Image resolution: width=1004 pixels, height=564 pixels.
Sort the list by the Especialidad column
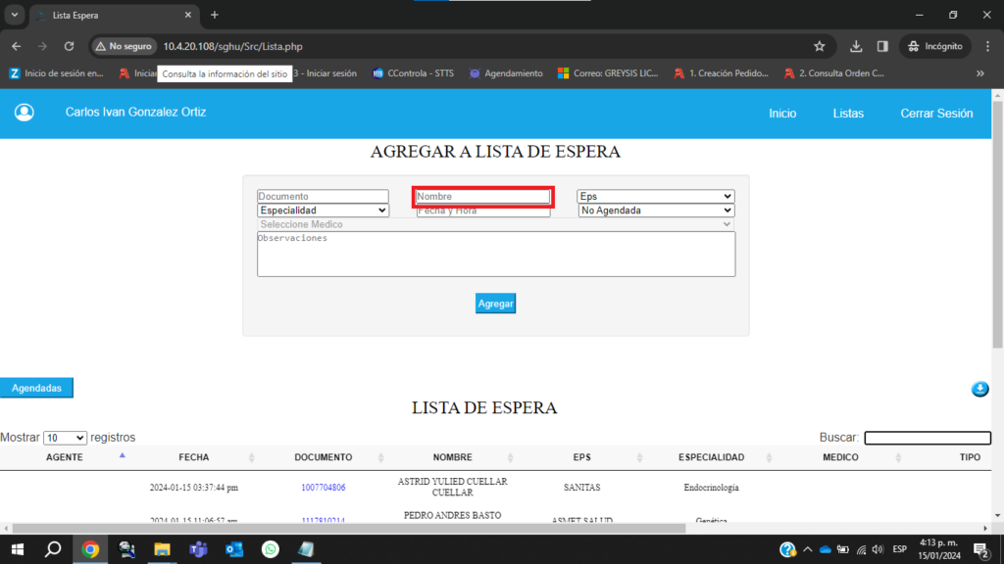click(x=711, y=457)
